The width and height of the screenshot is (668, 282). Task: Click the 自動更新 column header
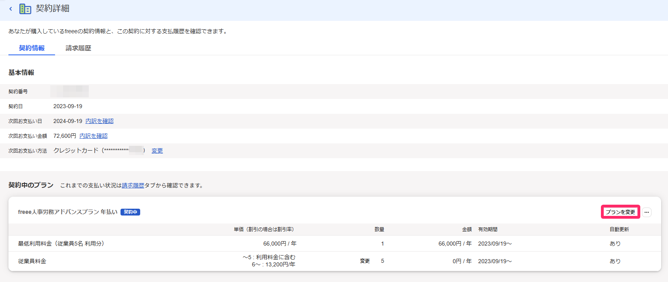619,230
